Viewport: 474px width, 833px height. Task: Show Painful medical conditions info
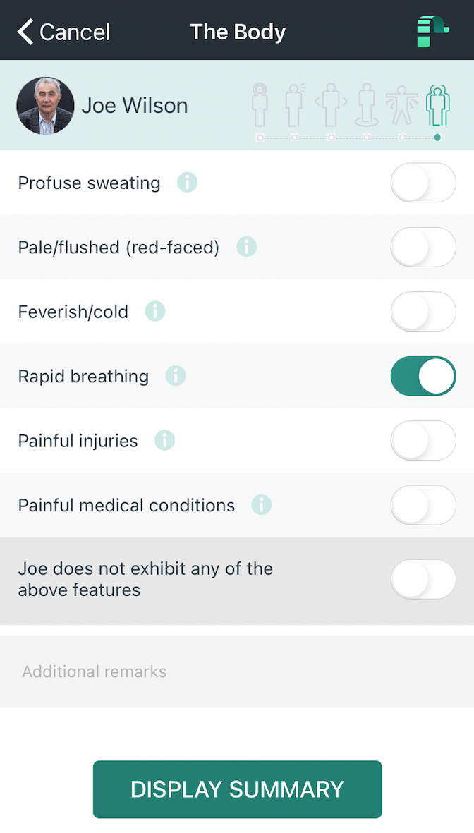[x=262, y=505]
